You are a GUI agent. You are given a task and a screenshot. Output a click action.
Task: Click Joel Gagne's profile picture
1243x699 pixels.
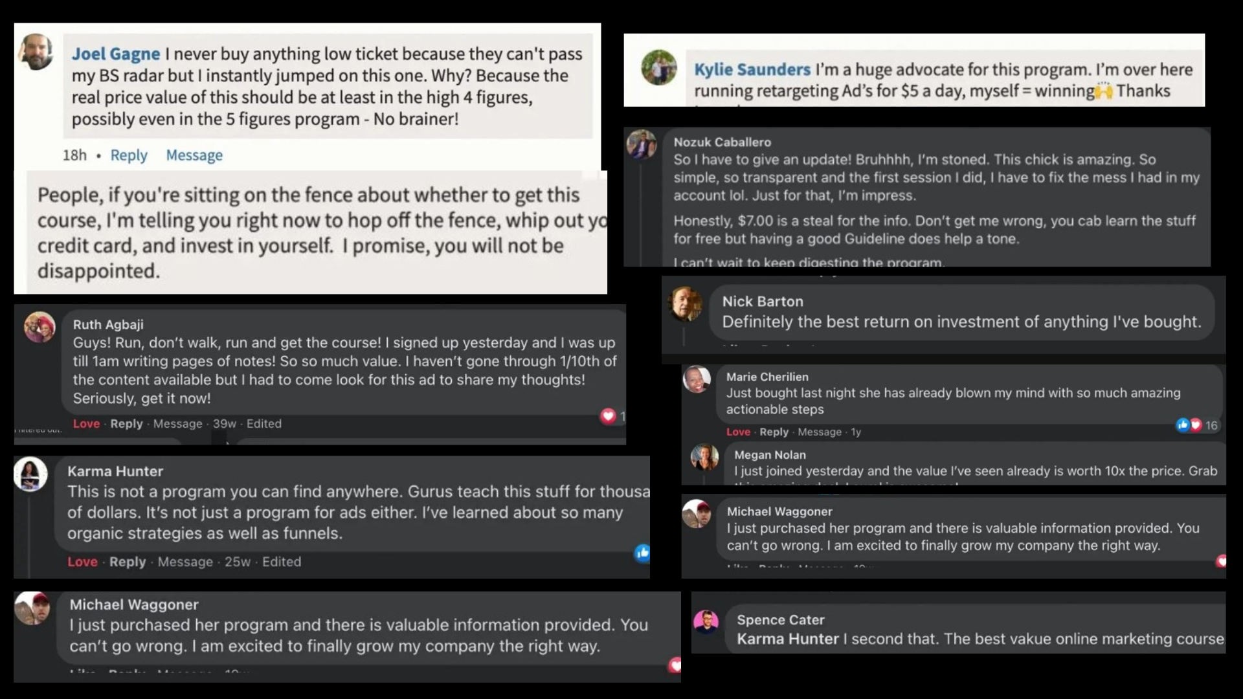coord(36,52)
